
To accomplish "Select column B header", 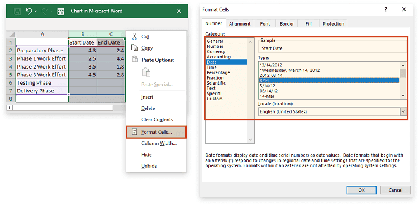I will tap(83, 34).
